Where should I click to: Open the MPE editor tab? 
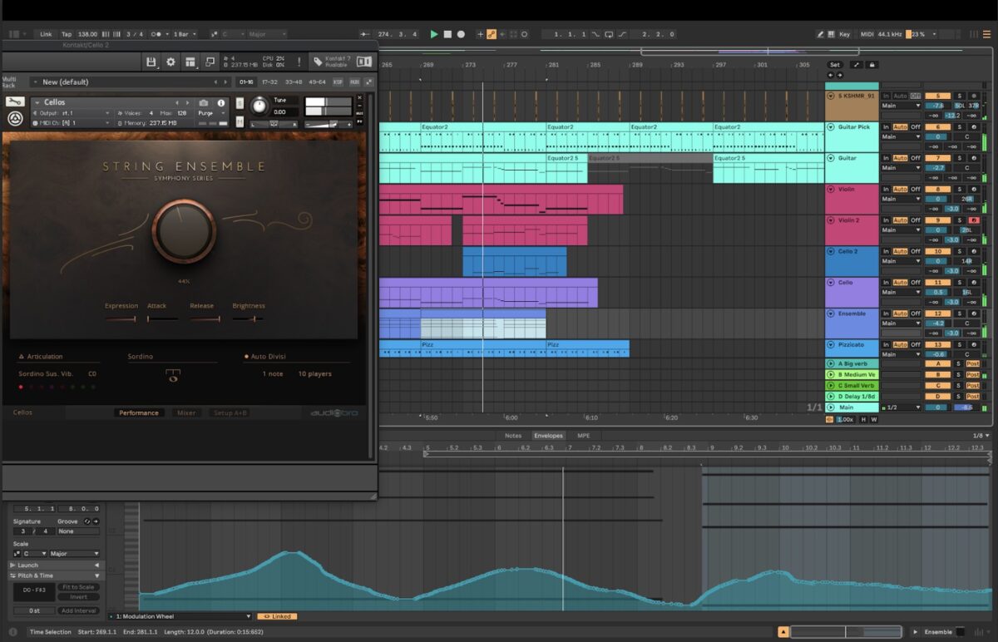[x=584, y=435]
